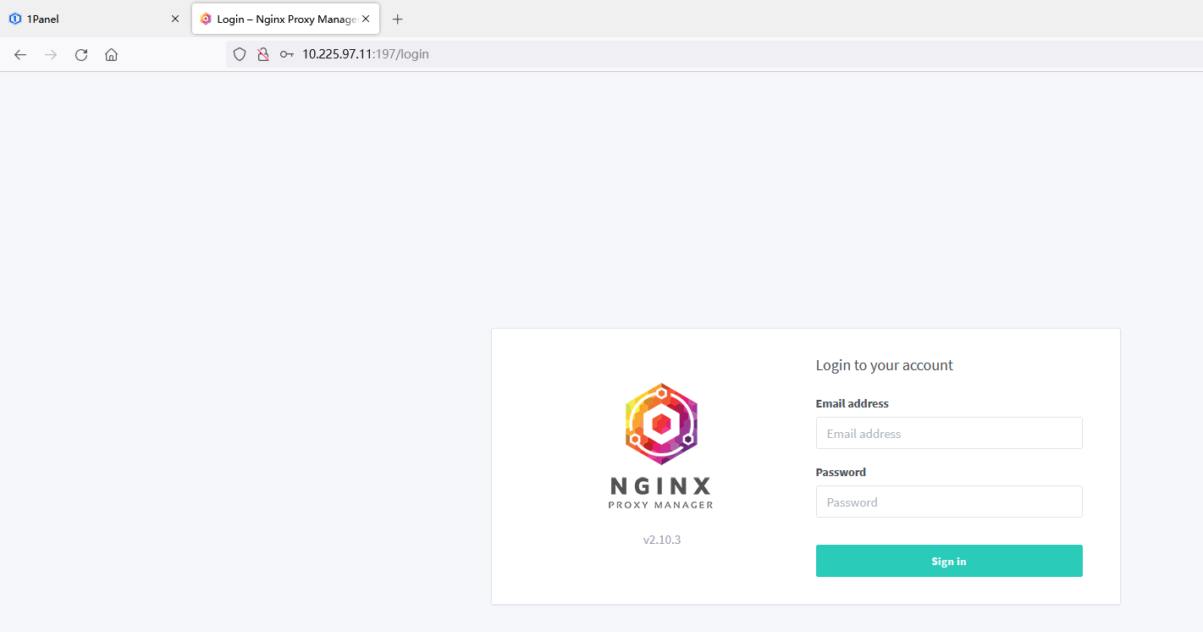The width and height of the screenshot is (1203, 632).
Task: Reload the page with refresh icon
Action: [81, 54]
